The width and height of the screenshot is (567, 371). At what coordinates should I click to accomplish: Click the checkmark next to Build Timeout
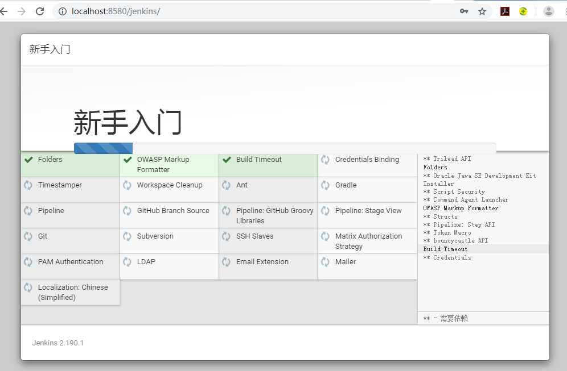[227, 160]
